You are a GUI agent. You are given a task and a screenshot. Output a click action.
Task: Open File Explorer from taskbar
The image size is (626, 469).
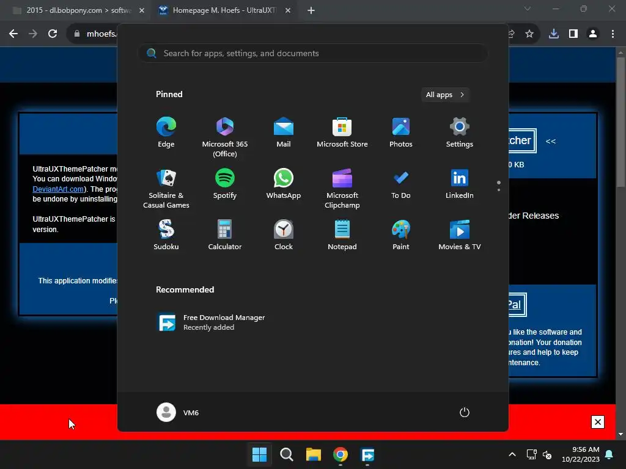click(314, 454)
